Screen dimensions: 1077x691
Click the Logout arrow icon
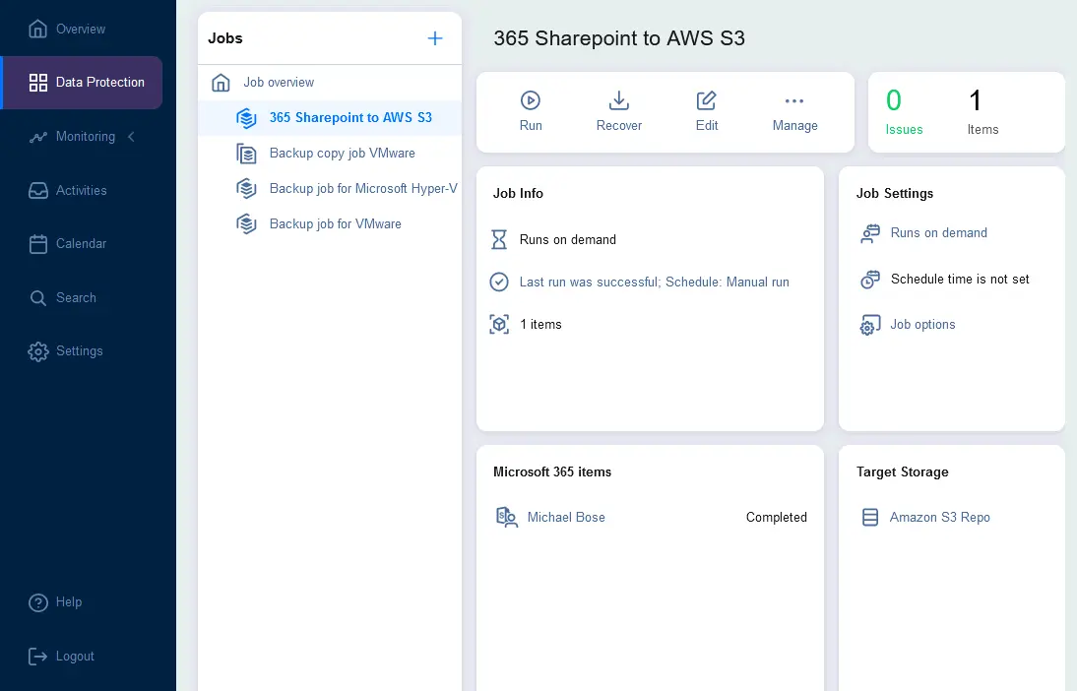coord(37,657)
